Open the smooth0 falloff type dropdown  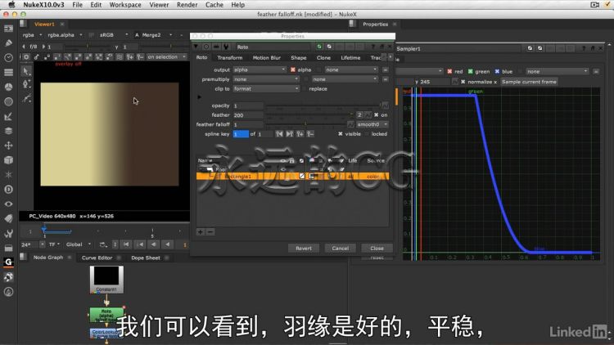372,124
